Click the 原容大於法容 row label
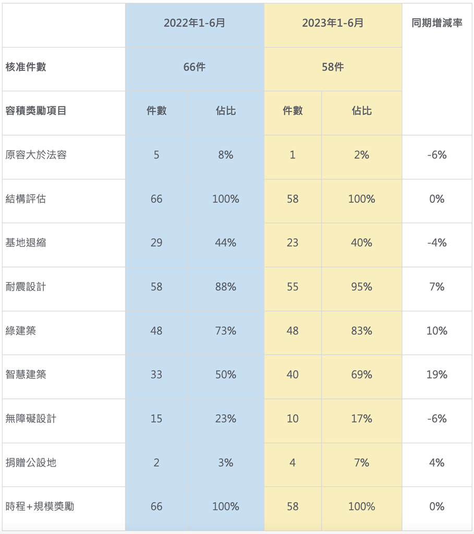The height and width of the screenshot is (534, 474). (36, 155)
